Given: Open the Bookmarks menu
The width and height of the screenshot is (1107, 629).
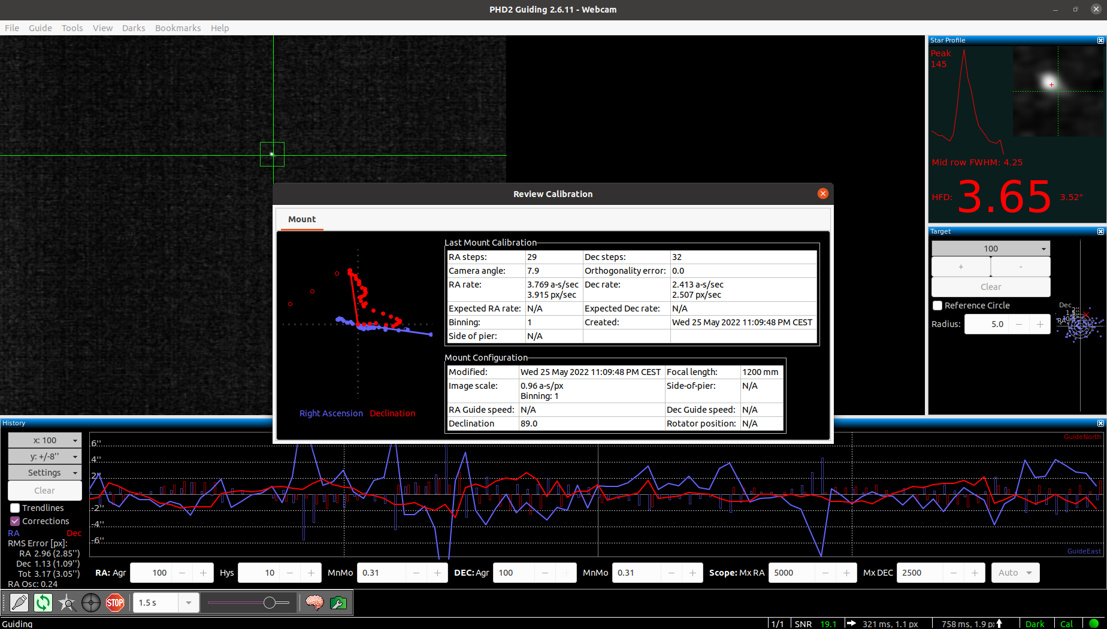Looking at the screenshot, I should point(178,28).
